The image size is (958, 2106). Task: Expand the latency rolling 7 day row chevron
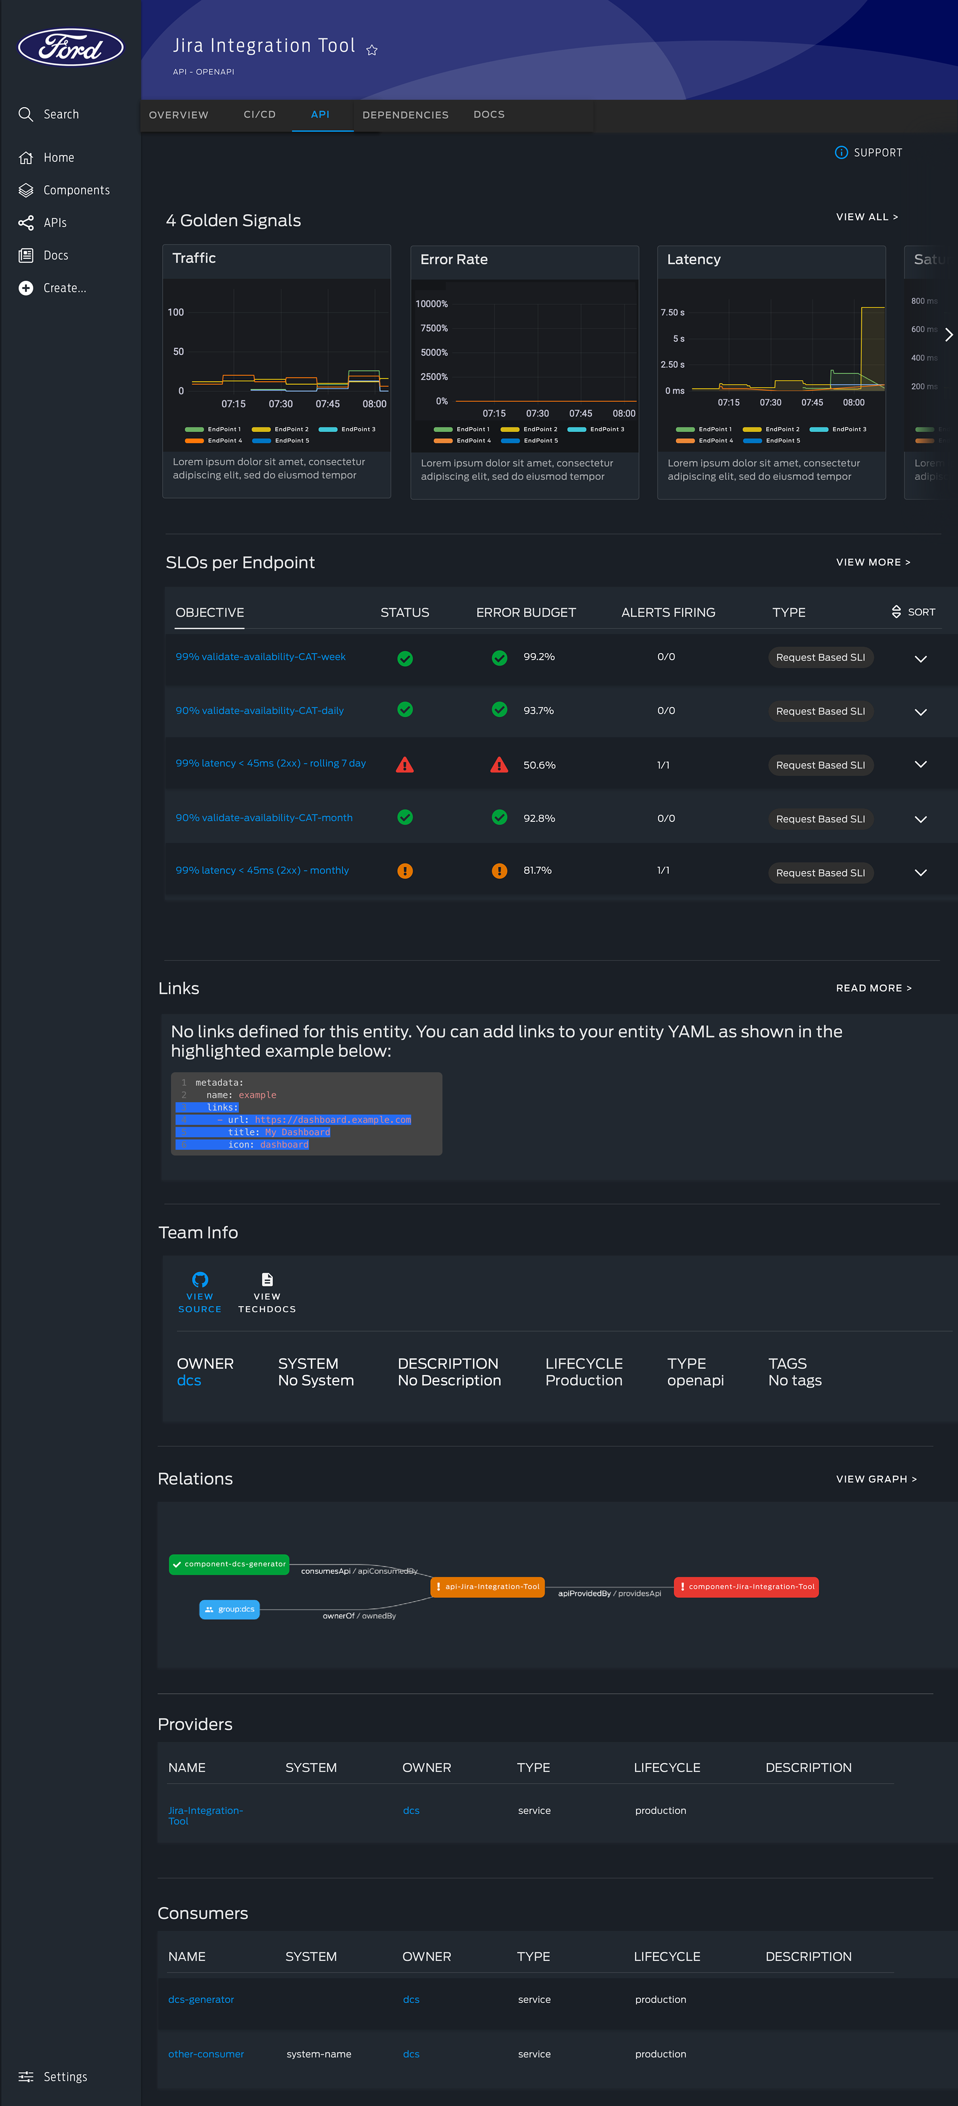[x=921, y=765]
